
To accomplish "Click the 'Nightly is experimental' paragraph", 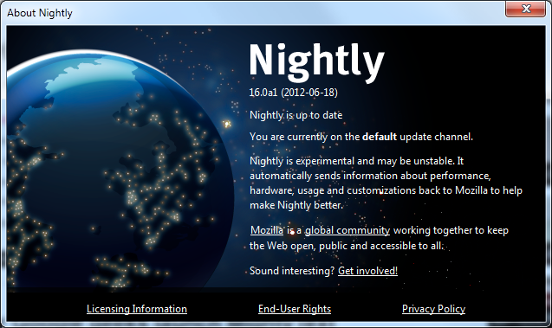I will (386, 183).
